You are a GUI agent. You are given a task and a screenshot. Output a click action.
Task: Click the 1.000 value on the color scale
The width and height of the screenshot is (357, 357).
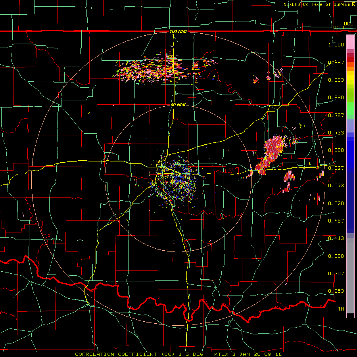click(336, 44)
